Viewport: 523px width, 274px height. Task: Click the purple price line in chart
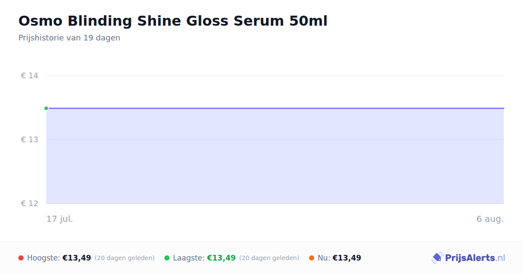[x=275, y=108]
